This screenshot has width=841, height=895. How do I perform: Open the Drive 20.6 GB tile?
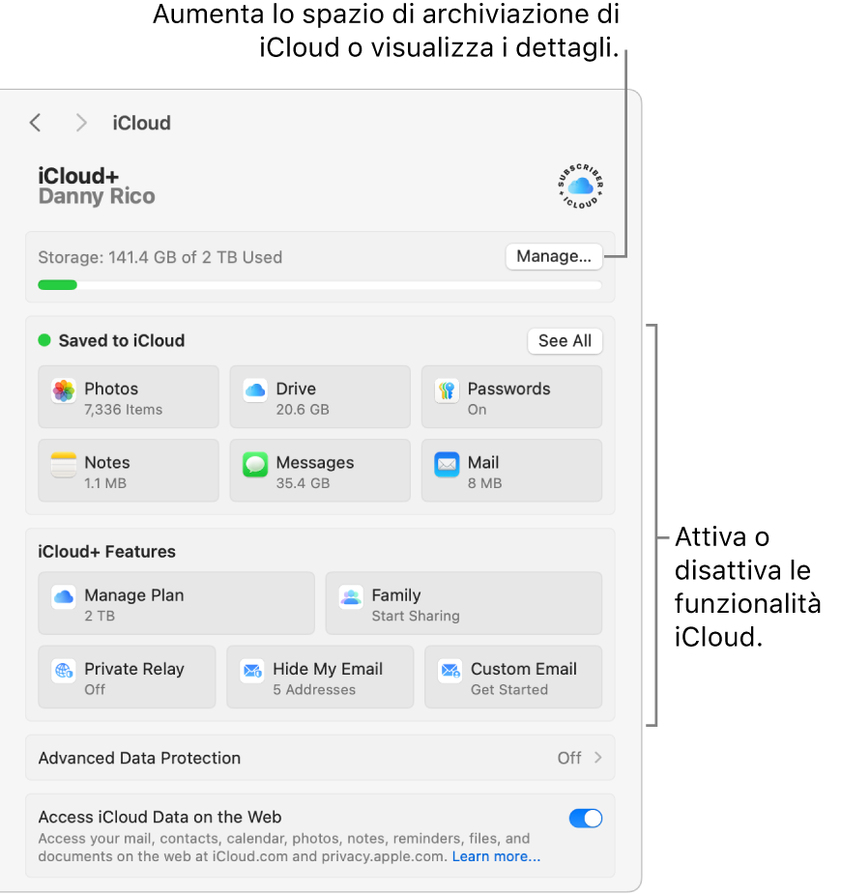(x=320, y=397)
